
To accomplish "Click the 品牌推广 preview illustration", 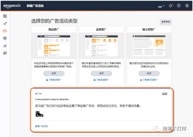I will (101, 46).
